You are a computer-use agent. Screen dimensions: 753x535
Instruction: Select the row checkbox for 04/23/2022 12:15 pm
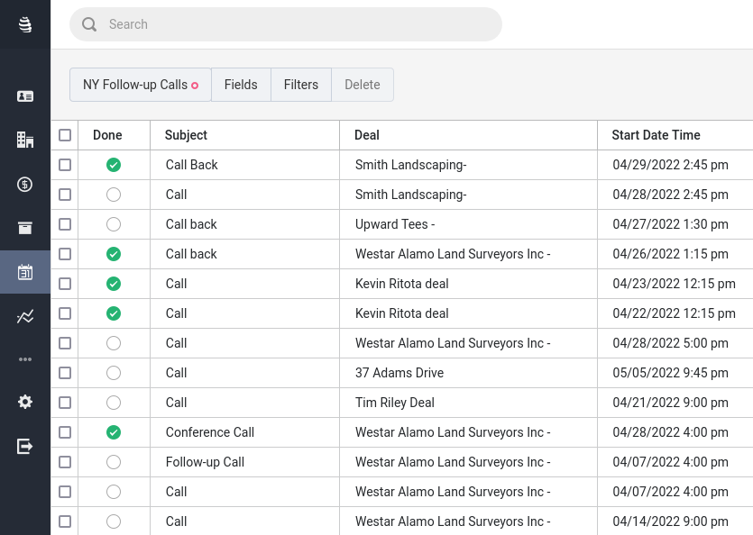65,284
